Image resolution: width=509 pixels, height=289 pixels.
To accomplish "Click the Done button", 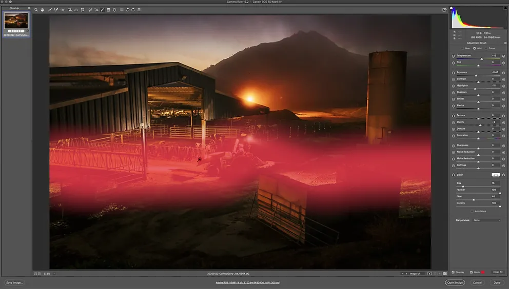I will pyautogui.click(x=497, y=283).
